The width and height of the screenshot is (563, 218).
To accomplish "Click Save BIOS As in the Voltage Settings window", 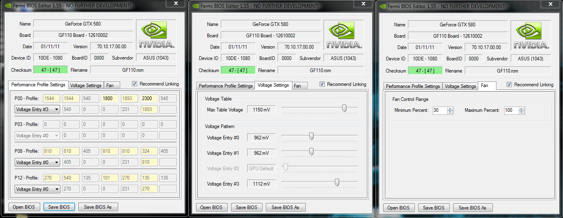I will (x=285, y=207).
